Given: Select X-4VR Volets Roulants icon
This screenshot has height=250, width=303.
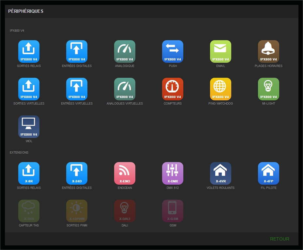Looking at the screenshot, I should [x=220, y=173].
